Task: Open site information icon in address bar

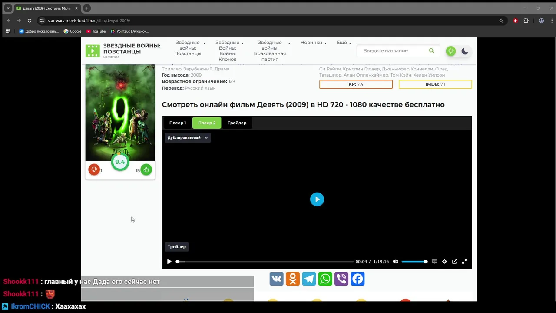Action: [42, 20]
